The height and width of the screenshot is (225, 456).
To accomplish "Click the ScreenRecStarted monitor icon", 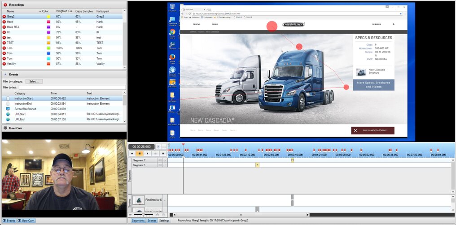I will point(8,109).
